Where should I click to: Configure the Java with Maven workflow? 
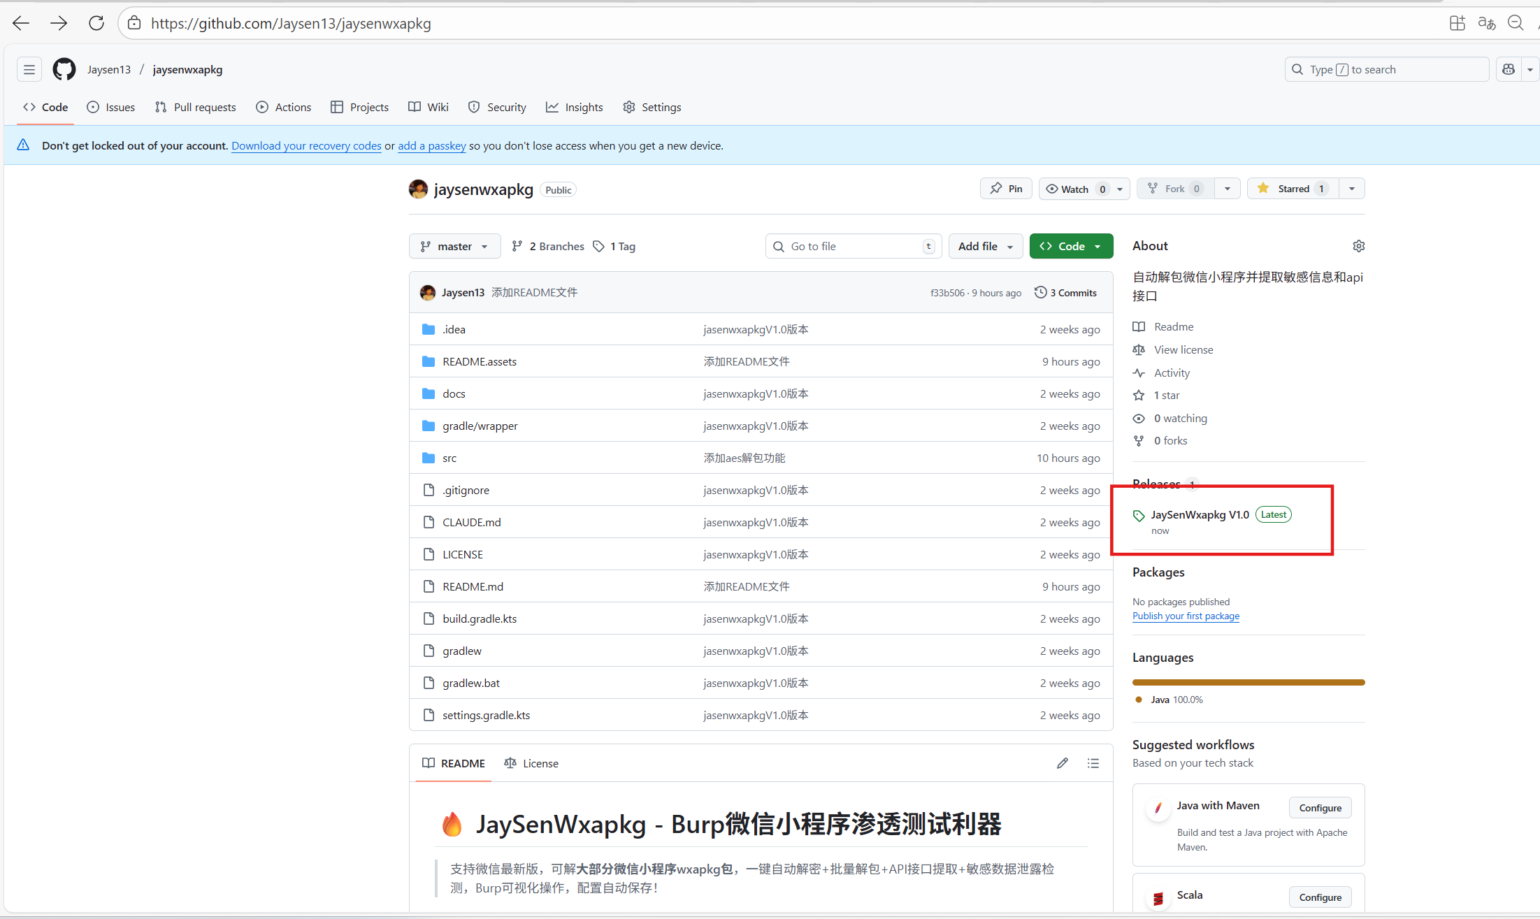click(x=1320, y=807)
